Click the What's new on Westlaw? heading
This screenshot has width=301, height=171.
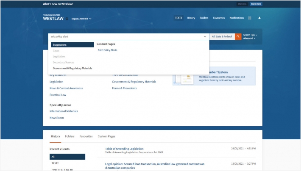click(x=58, y=4)
